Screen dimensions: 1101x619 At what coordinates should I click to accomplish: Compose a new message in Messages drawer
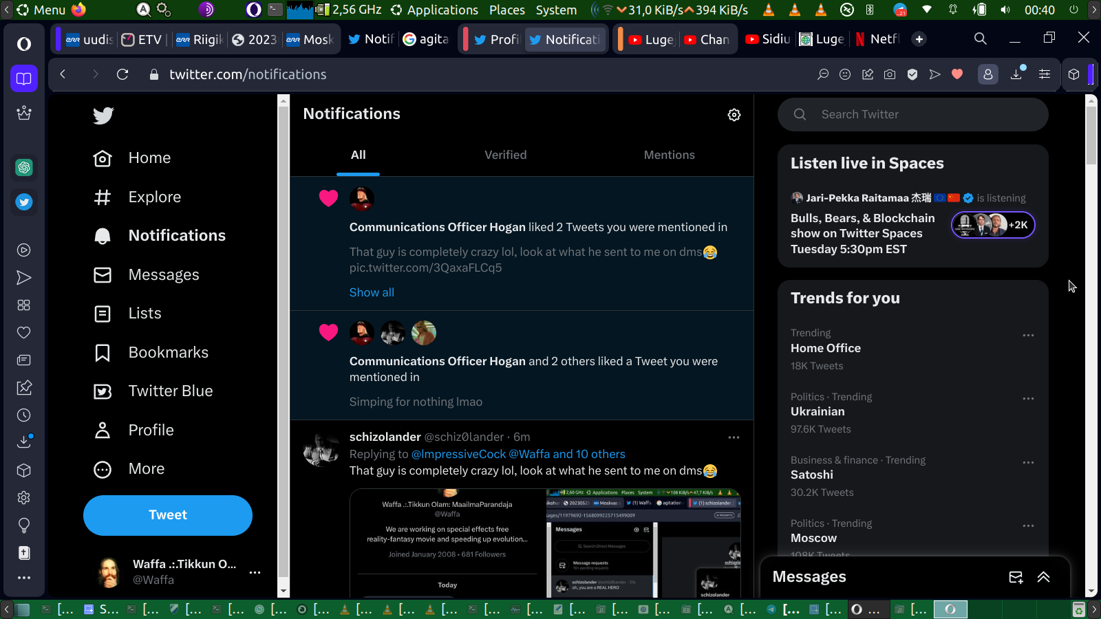click(x=1016, y=577)
